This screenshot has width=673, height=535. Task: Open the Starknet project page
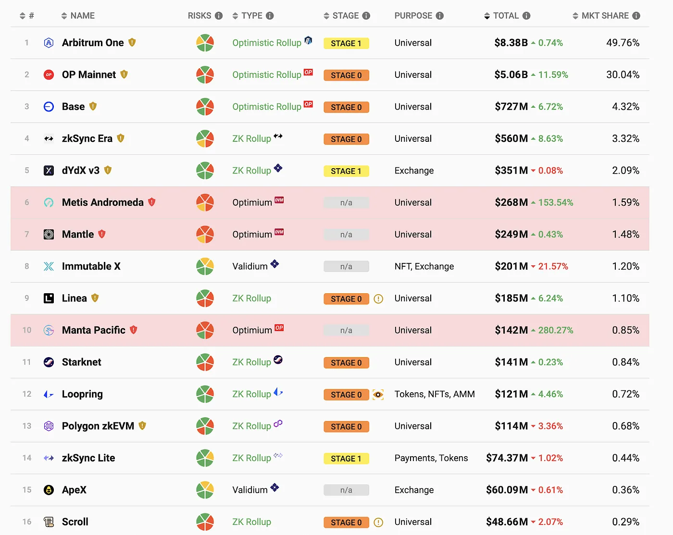82,362
